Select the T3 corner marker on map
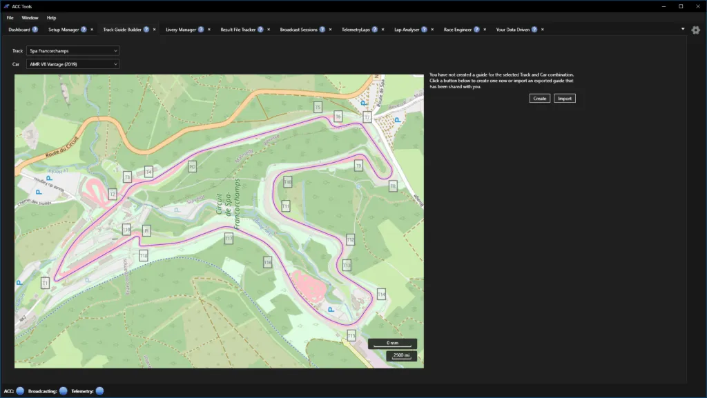The height and width of the screenshot is (398, 707). [x=127, y=177]
